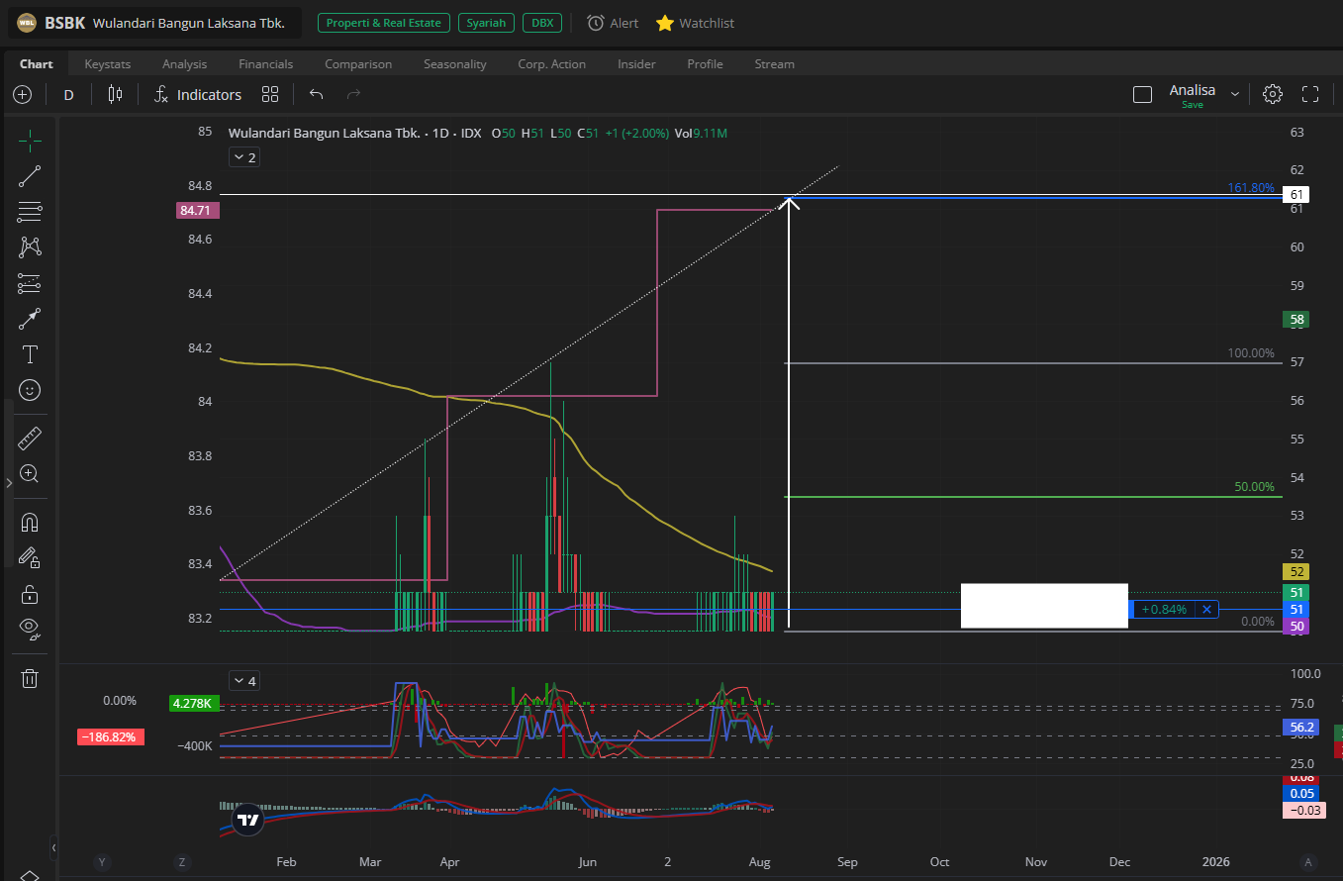Toggle the A auto scale button

tap(1309, 862)
